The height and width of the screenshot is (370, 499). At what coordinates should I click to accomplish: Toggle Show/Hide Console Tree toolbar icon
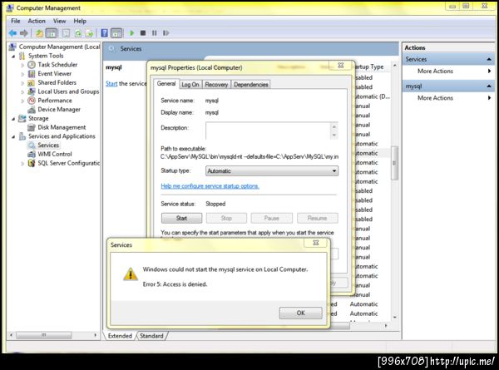click(52, 32)
